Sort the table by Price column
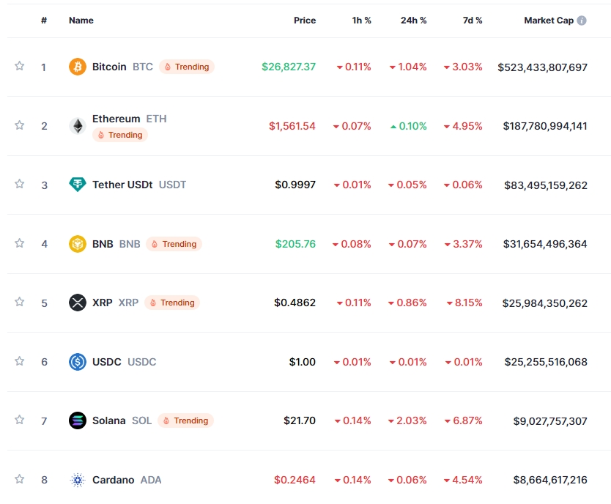Viewport: 611px width, 504px height. 305,21
